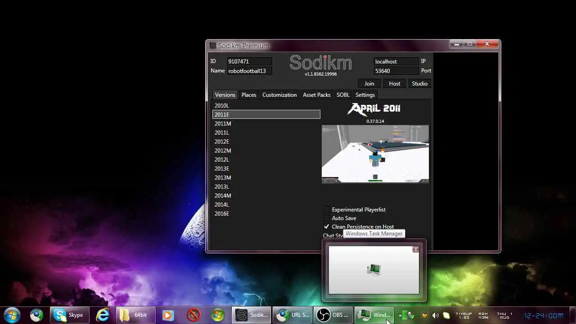Image resolution: width=576 pixels, height=324 pixels.
Task: Select version 2012E in list
Action: coord(266,141)
